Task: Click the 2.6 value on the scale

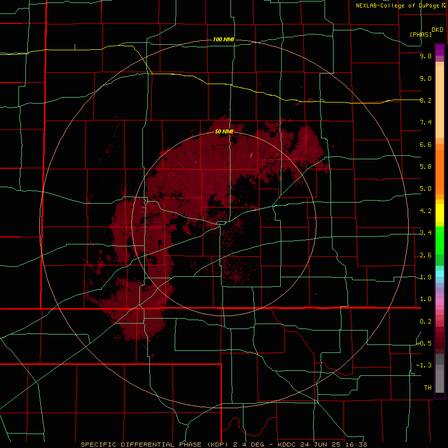Action: pyautogui.click(x=426, y=255)
